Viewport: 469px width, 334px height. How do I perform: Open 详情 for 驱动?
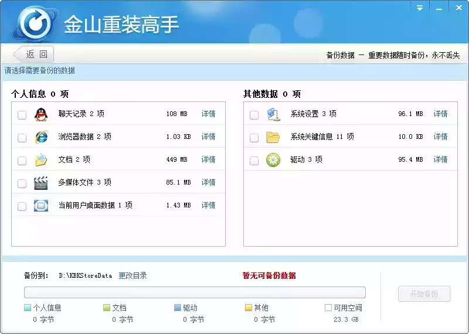tap(441, 159)
